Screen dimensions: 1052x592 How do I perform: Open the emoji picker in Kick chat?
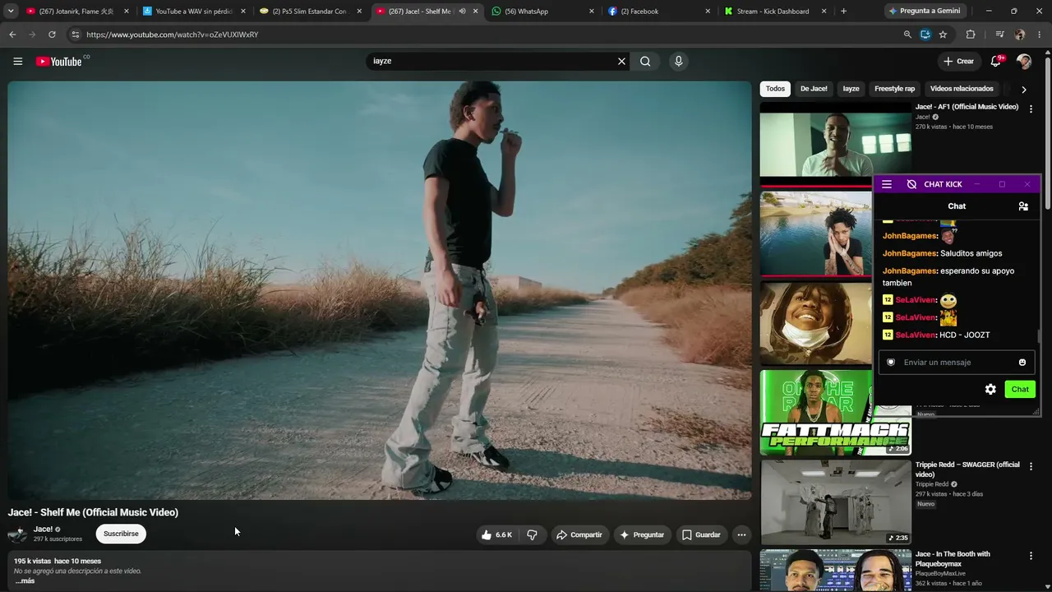coord(1022,363)
